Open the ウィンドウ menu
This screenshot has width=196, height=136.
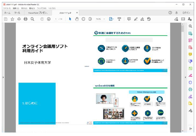pyautogui.click(x=41, y=8)
